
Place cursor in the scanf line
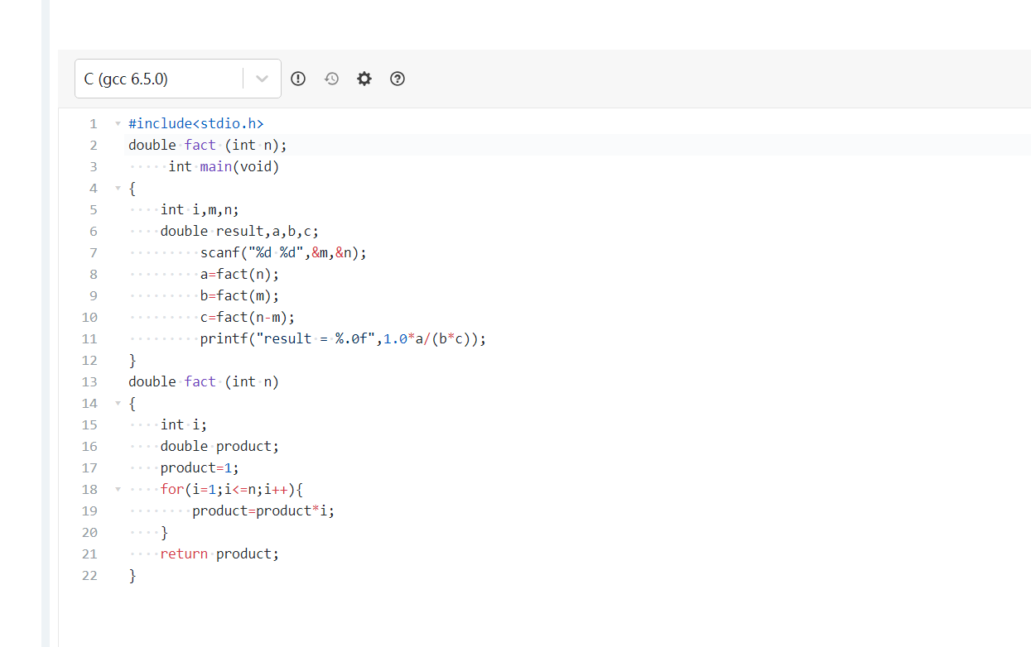coord(282,253)
